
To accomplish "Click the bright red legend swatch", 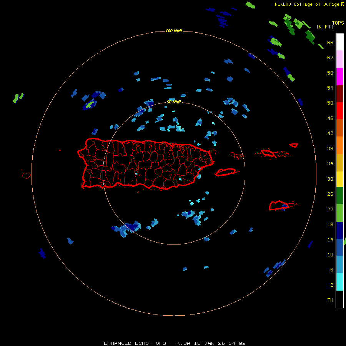I will click(339, 111).
